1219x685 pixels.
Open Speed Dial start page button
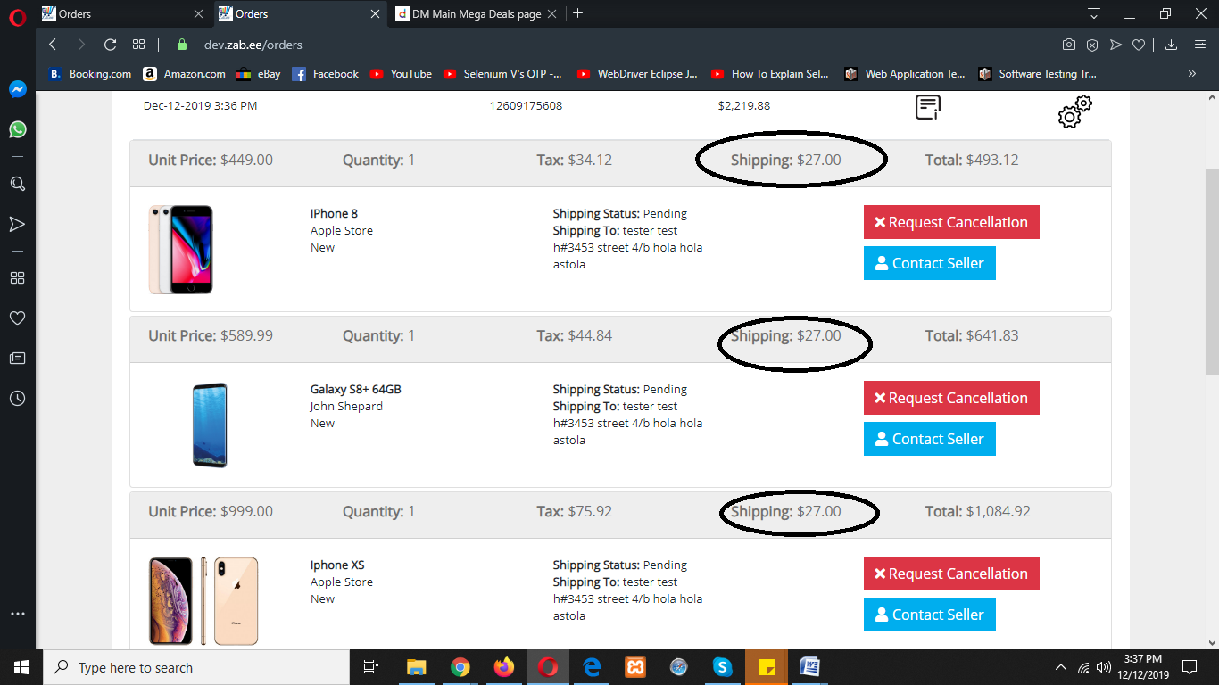pos(138,45)
